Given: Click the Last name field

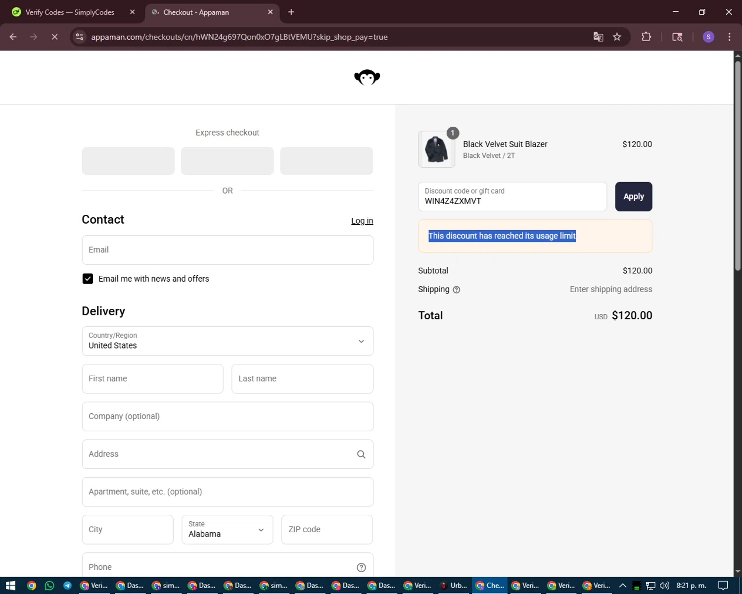Looking at the screenshot, I should (x=302, y=379).
